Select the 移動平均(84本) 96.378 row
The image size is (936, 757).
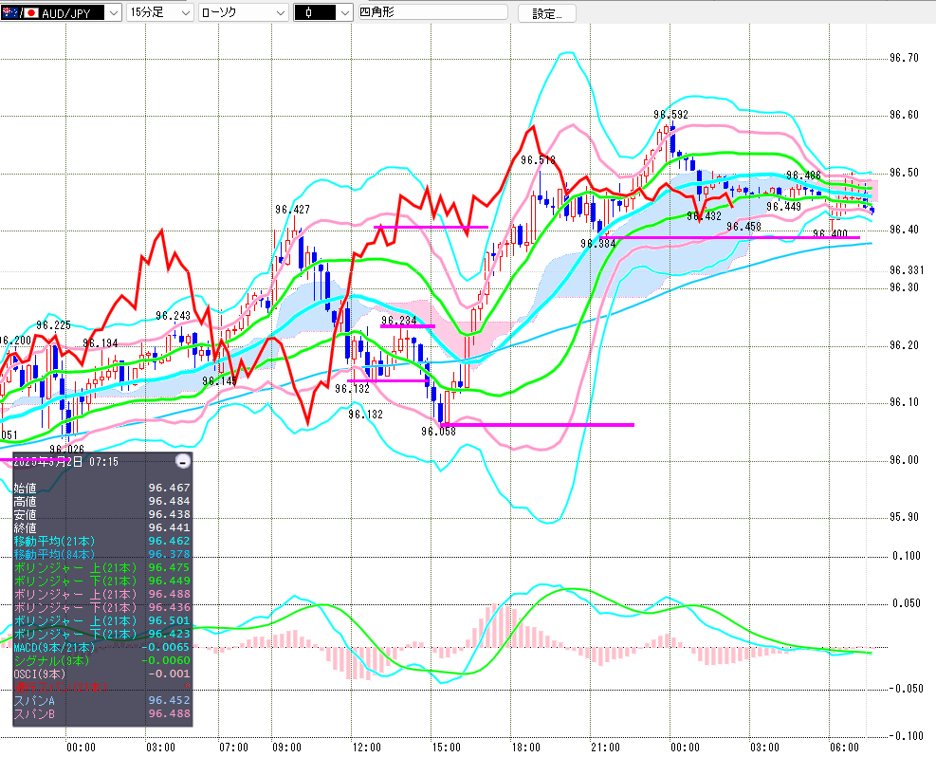[x=102, y=554]
